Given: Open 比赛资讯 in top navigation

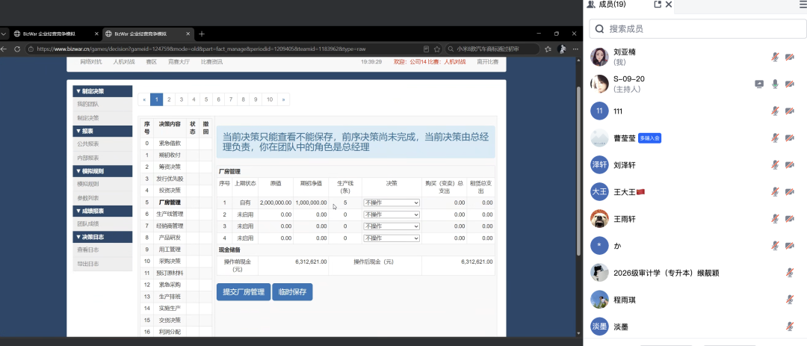Looking at the screenshot, I should click(211, 62).
